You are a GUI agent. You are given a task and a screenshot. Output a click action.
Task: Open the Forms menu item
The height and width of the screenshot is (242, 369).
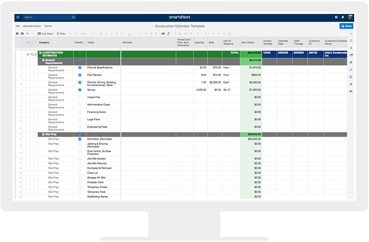[x=48, y=26]
